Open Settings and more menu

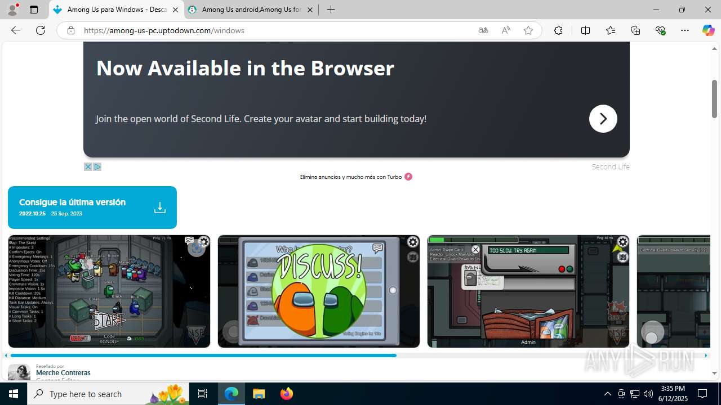tap(685, 30)
